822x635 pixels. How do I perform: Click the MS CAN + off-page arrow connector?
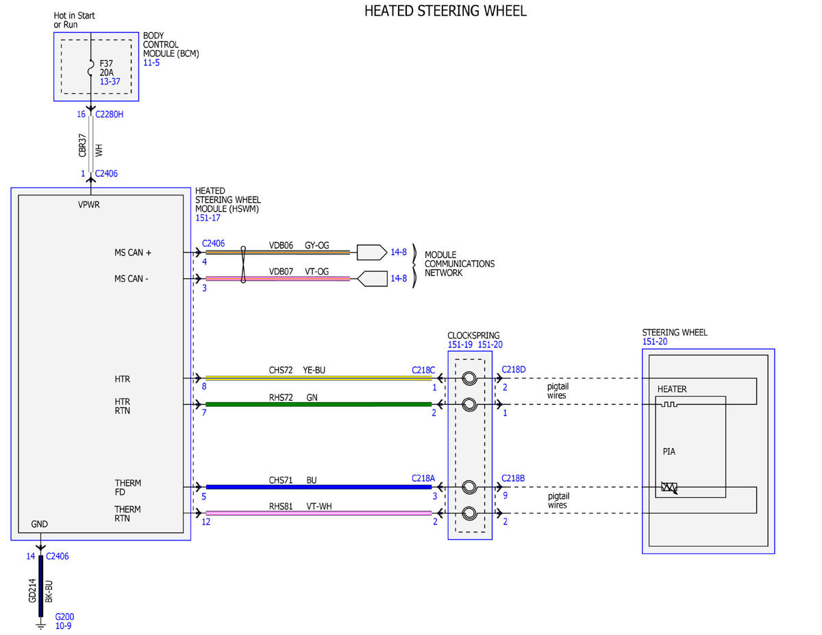pyautogui.click(x=372, y=252)
